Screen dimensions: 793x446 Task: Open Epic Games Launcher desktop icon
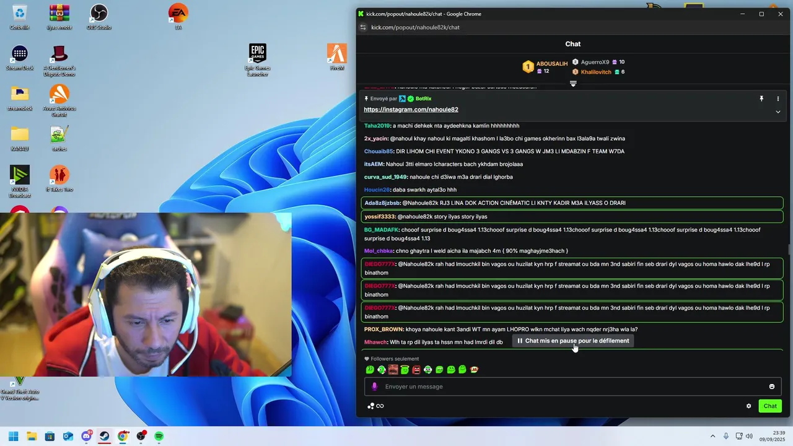coord(257,60)
